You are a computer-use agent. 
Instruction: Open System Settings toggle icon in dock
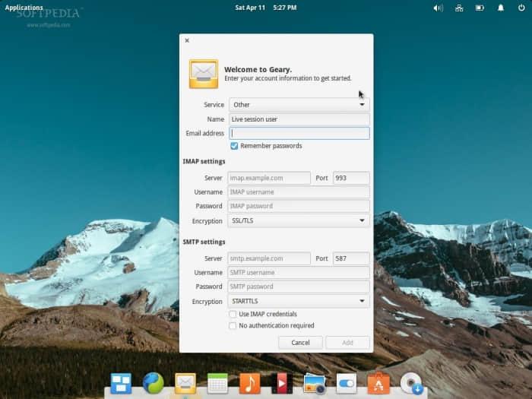[346, 383]
